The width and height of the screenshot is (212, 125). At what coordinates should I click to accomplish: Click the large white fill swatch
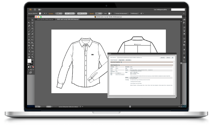coord(29,61)
